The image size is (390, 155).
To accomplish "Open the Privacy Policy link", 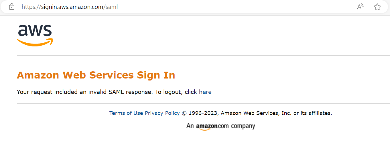I will [162, 113].
